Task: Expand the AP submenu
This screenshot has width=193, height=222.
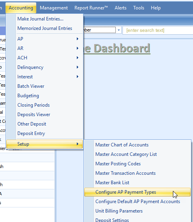Action: pyautogui.click(x=45, y=39)
